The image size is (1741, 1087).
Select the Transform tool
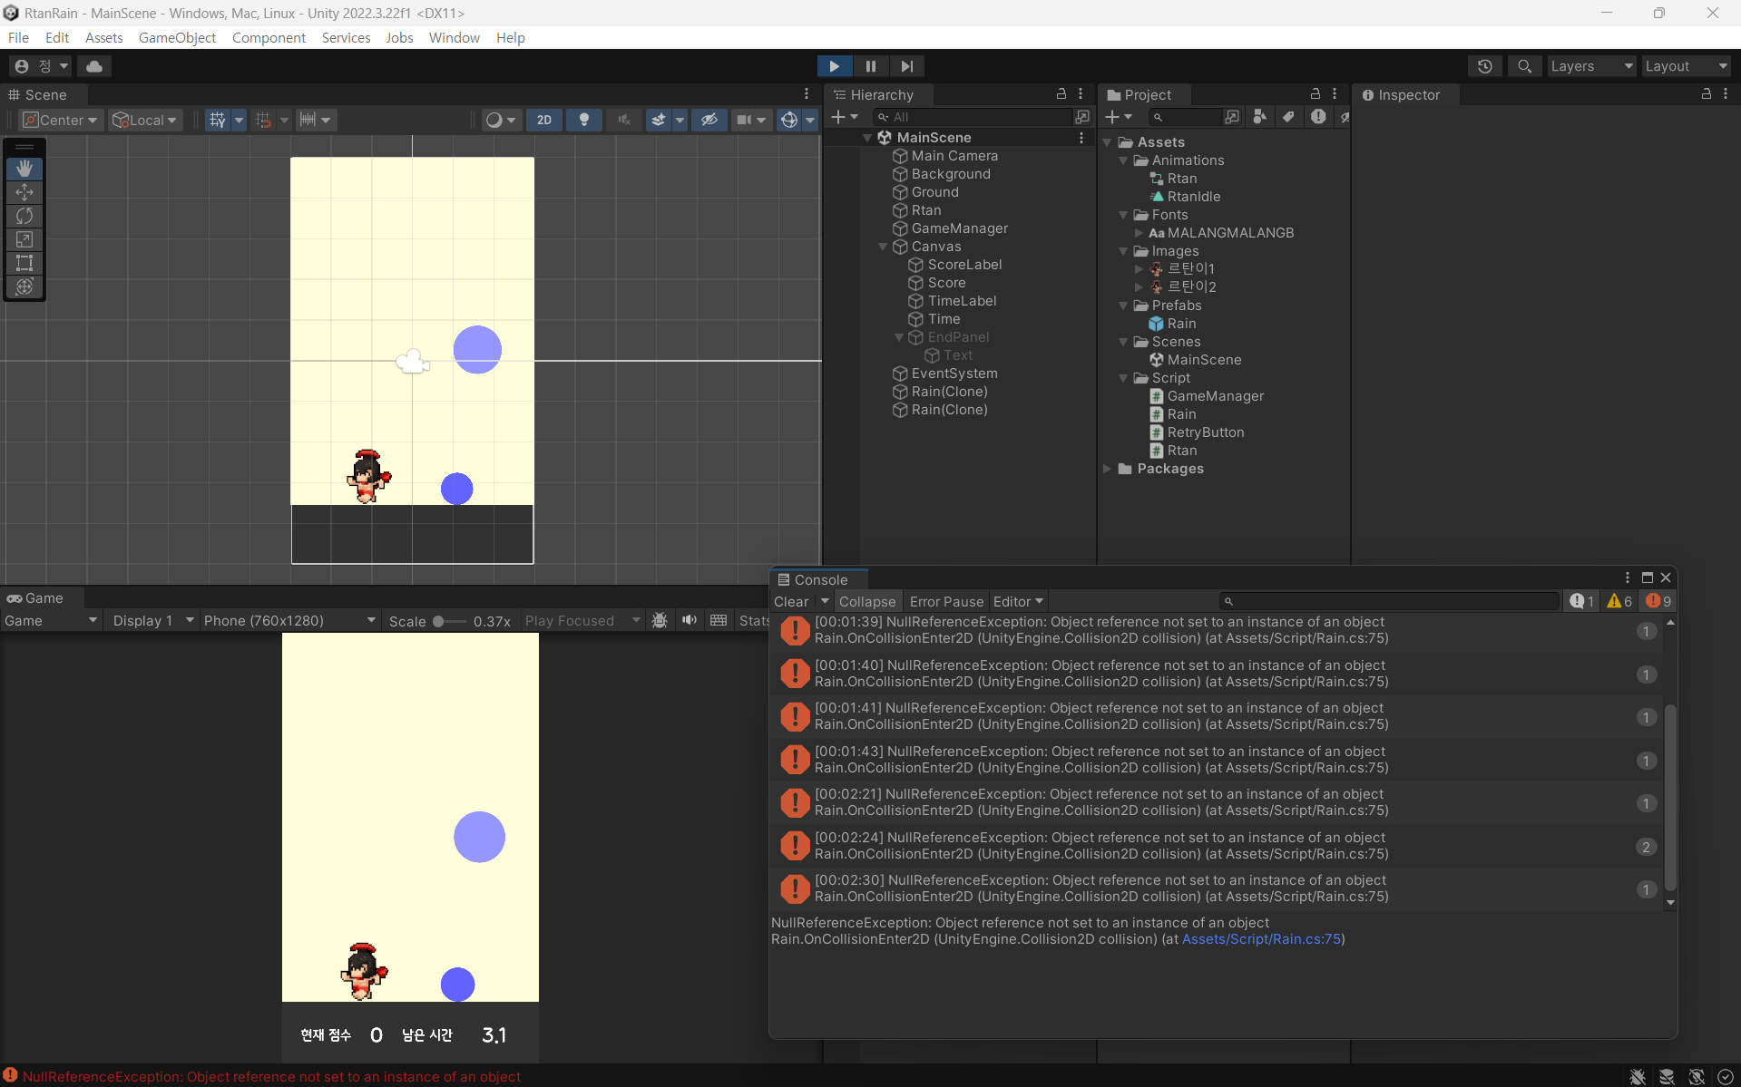click(24, 286)
